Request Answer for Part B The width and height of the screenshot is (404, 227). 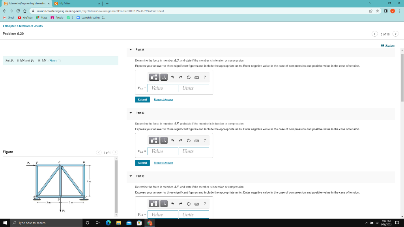click(164, 163)
